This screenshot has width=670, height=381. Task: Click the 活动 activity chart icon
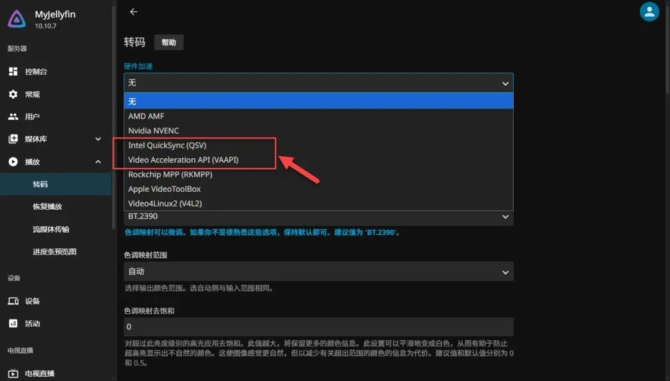(13, 323)
